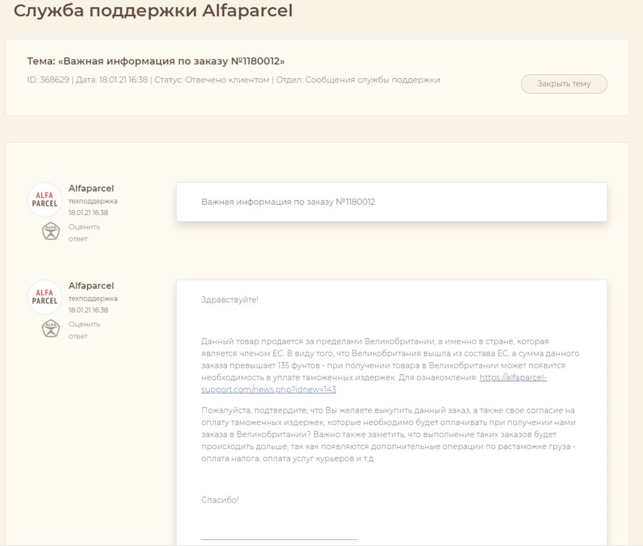
Task: Click Оценить ответ next to first message
Action: 84,233
